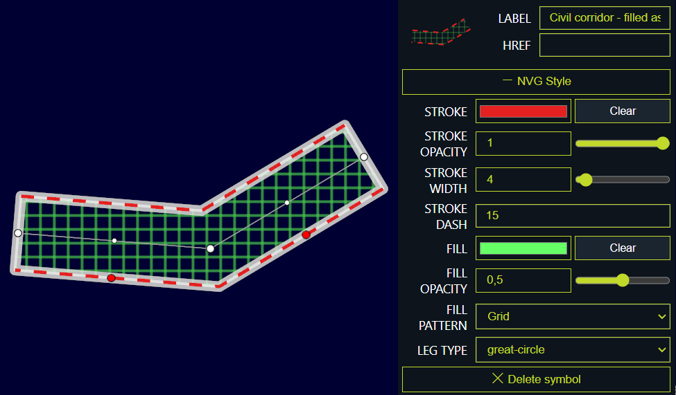The width and height of the screenshot is (676, 395).
Task: Click the empty HREF input field
Action: 605,45
